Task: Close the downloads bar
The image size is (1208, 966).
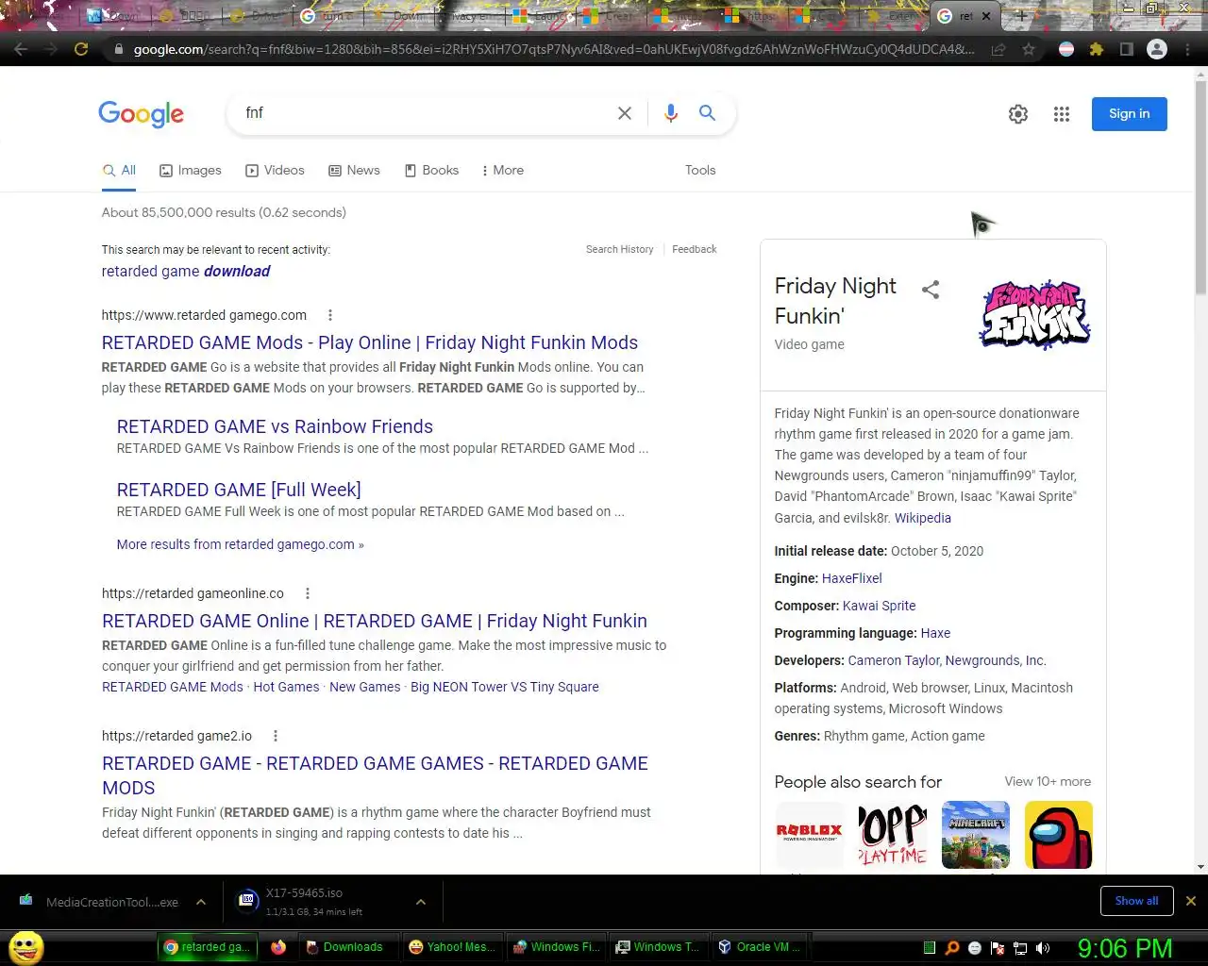Action: 1191,901
